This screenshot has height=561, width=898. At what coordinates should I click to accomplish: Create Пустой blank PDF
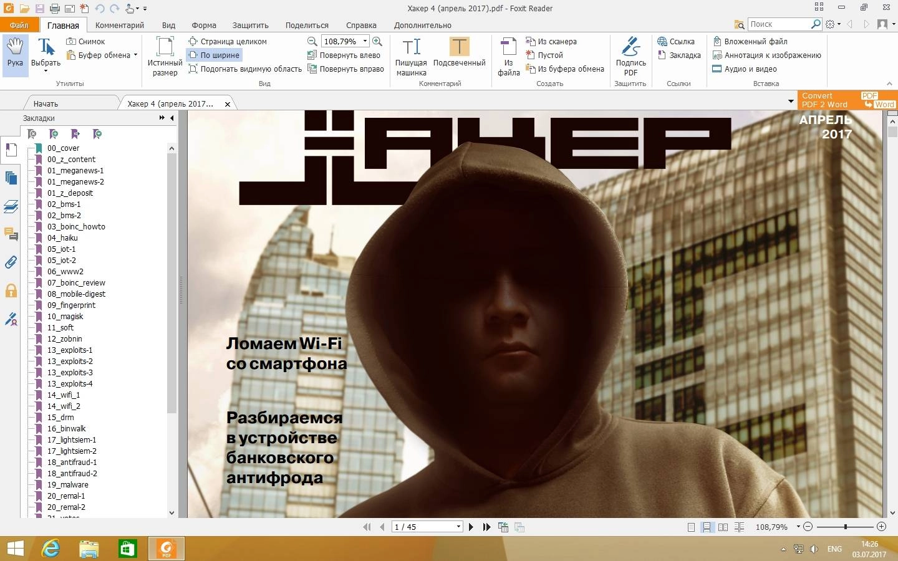point(544,55)
